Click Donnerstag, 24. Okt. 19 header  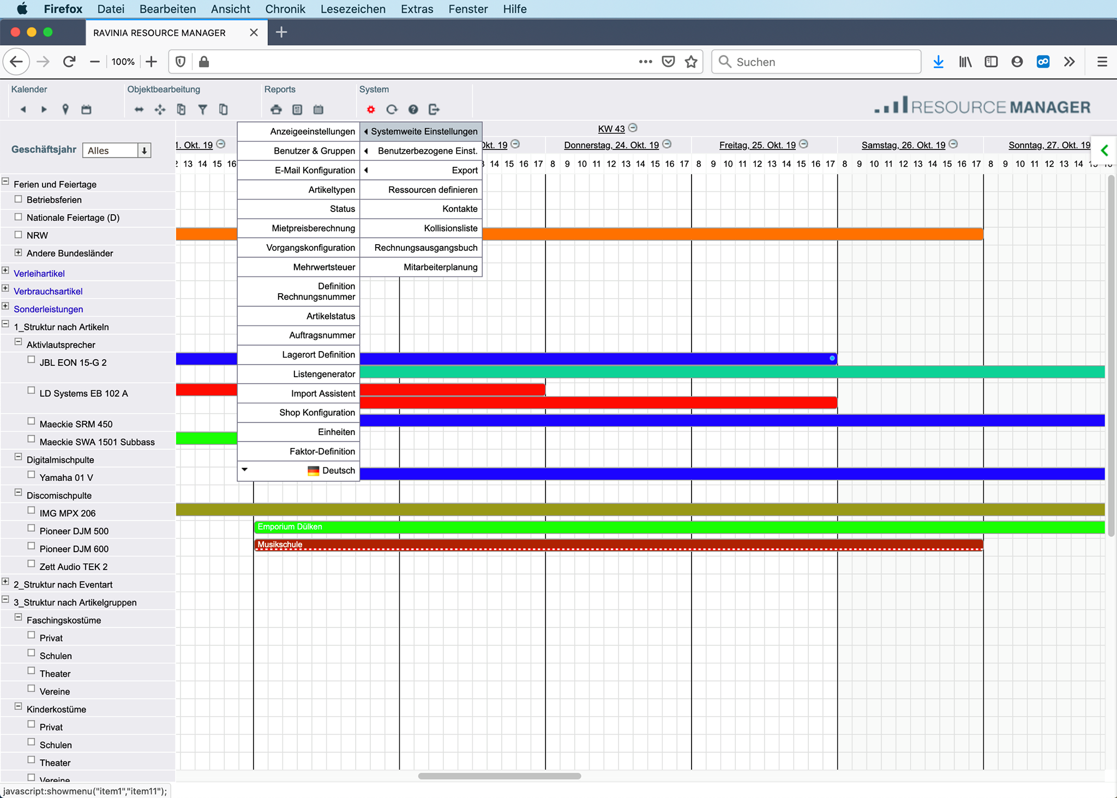[x=611, y=145]
